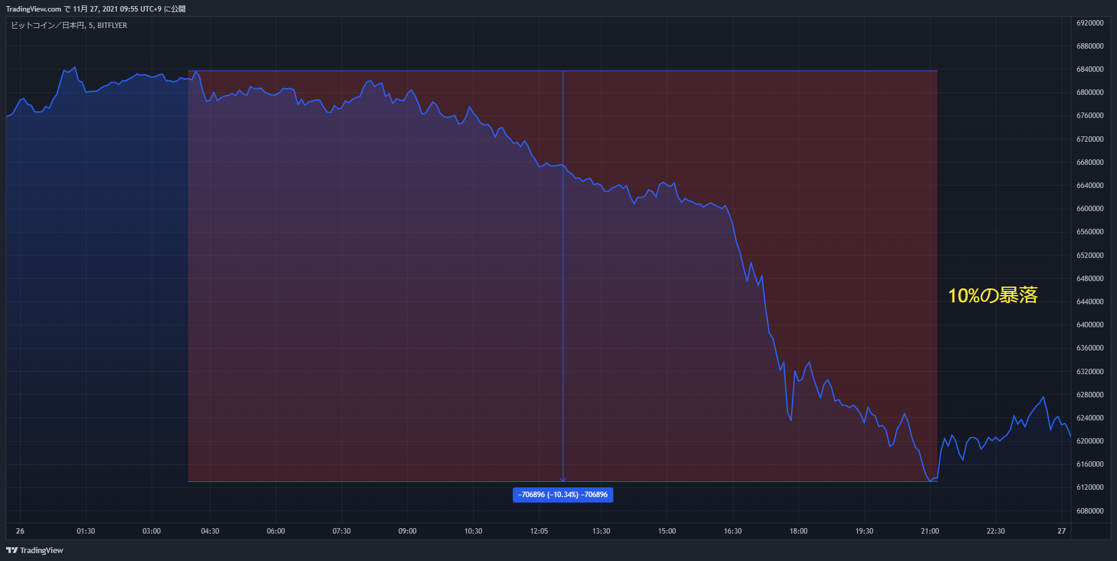Image resolution: width=1117 pixels, height=561 pixels.
Task: Click the 03:00 time axis label
Action: coord(152,531)
